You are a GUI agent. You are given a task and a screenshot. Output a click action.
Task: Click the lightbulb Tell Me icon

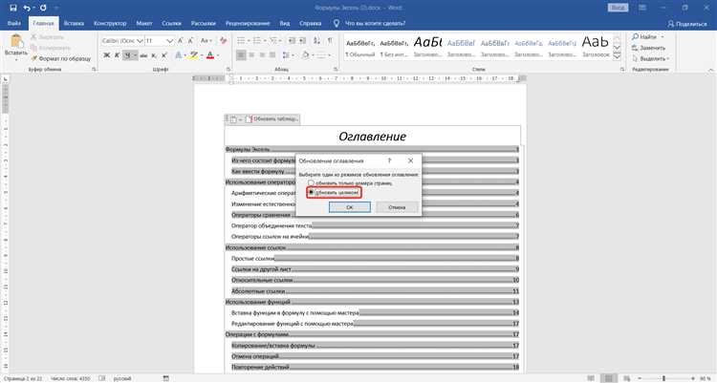(337, 23)
